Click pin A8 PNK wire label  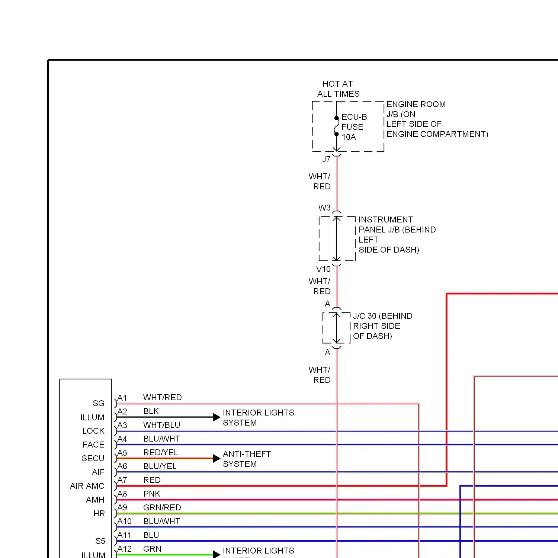coord(152,494)
